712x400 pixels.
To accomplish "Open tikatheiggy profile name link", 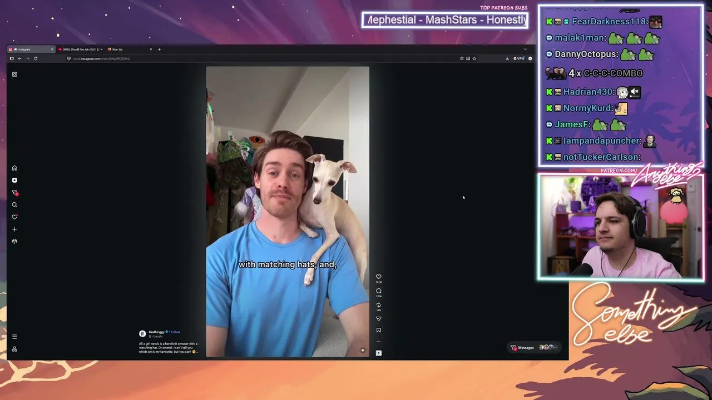I will (157, 332).
